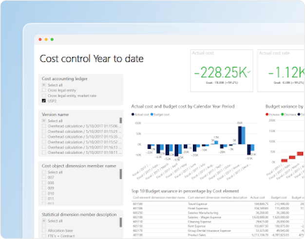Click the green Decrease legend swatch

[x=282, y=114]
